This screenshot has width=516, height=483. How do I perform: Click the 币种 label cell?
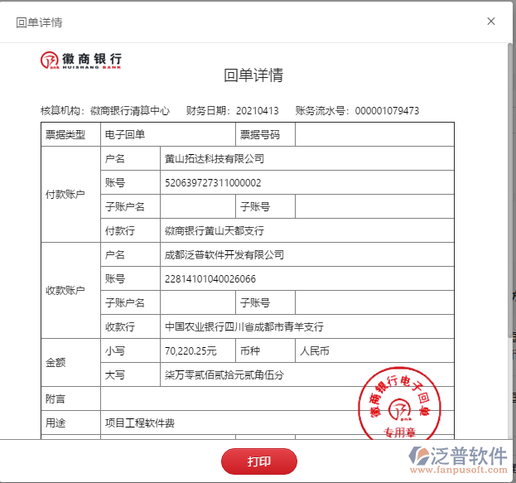click(x=265, y=350)
